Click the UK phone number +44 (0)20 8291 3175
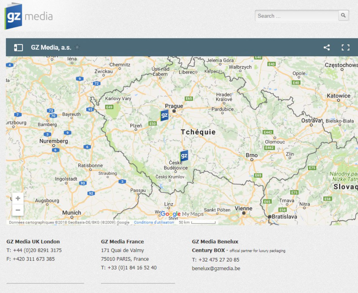Screen dimensions: 358x293 (37, 250)
